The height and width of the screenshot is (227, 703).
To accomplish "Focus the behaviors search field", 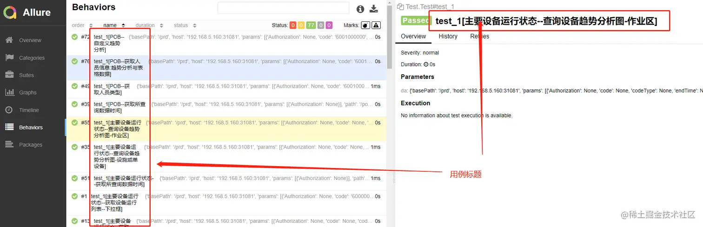I will [x=283, y=8].
